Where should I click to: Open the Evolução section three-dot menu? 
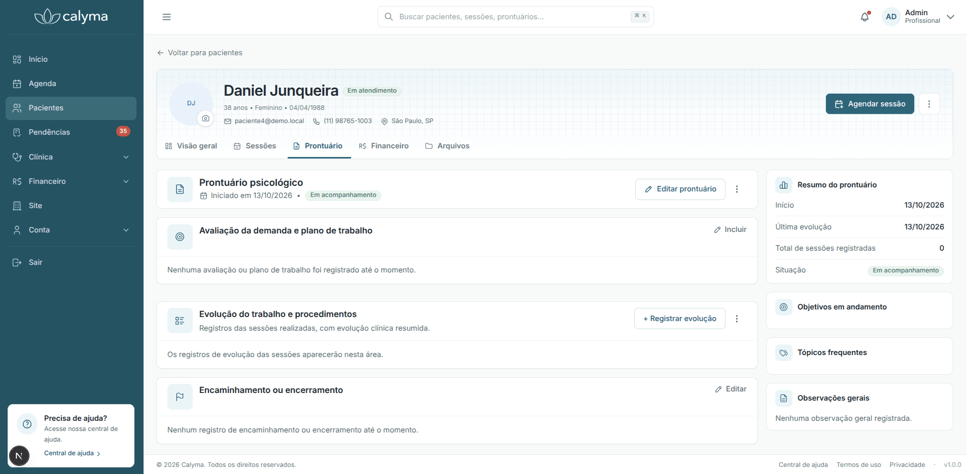pos(737,319)
